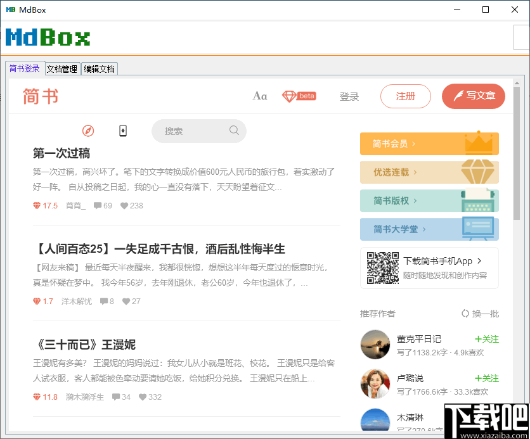Click the search magnifier icon
The width and height of the screenshot is (530, 439).
click(x=234, y=130)
